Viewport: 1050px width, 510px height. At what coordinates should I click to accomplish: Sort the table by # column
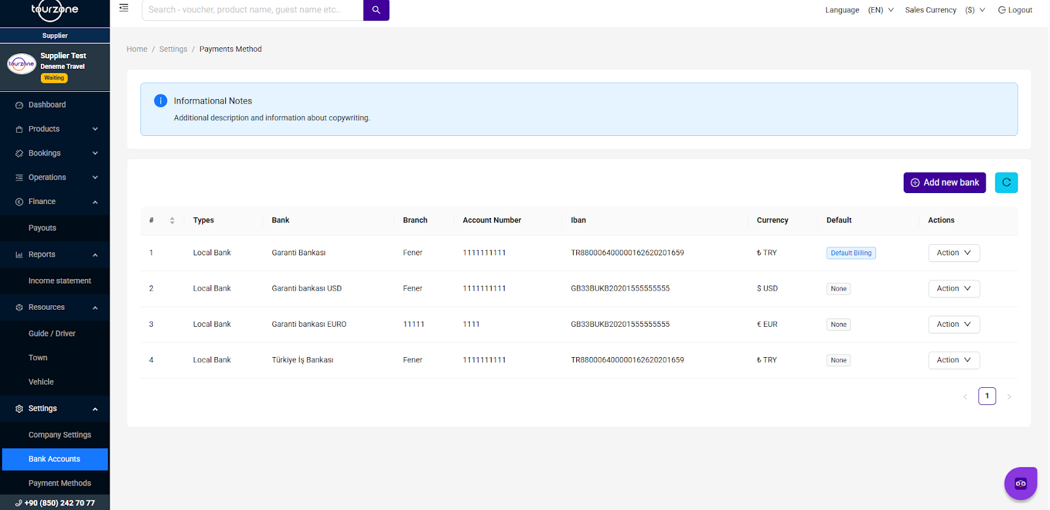tap(172, 221)
